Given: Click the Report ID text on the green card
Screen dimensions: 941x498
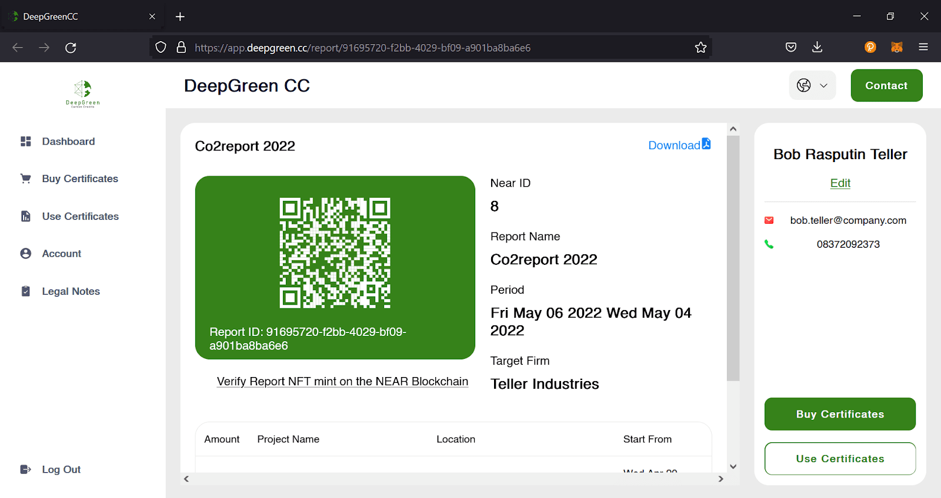Looking at the screenshot, I should (x=308, y=339).
